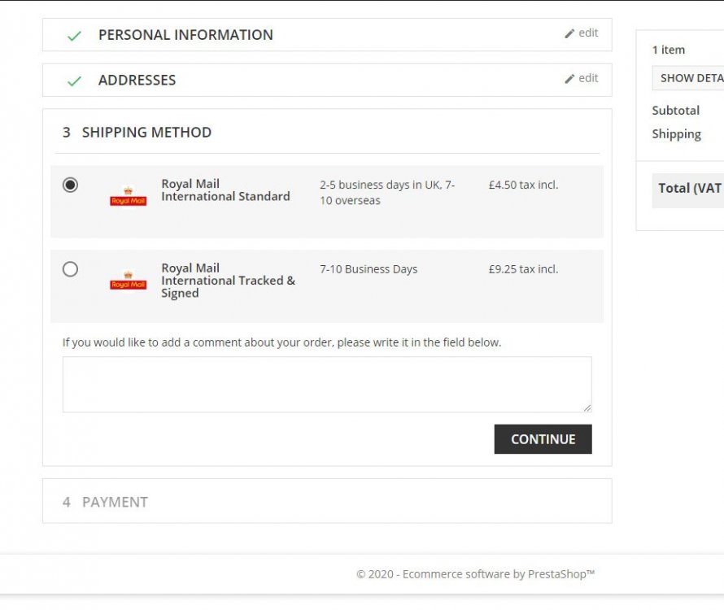
Task: Click the pencil icon to edit Personal Information
Action: (x=569, y=33)
